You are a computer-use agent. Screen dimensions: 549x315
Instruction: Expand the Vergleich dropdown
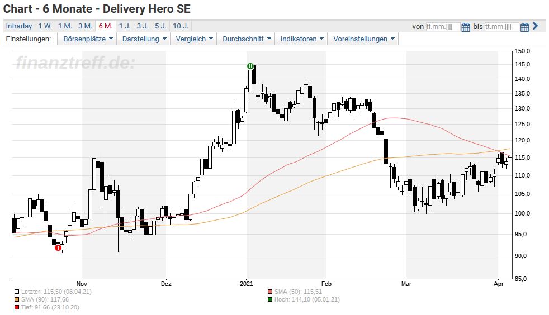click(194, 39)
